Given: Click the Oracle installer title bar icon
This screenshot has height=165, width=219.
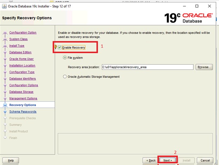Looking at the screenshot, I should click(x=4, y=6).
